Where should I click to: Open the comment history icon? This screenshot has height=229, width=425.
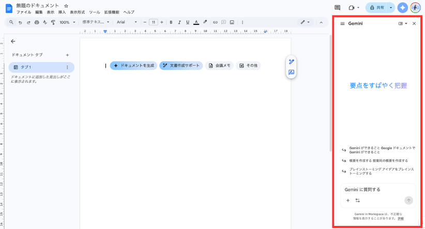coord(338,8)
